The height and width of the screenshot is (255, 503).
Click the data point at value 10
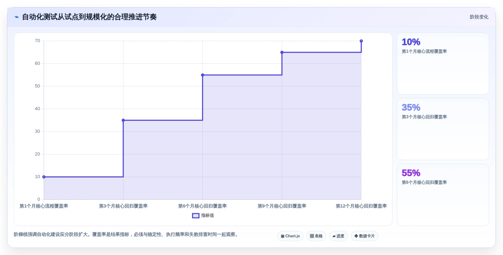coord(44,177)
